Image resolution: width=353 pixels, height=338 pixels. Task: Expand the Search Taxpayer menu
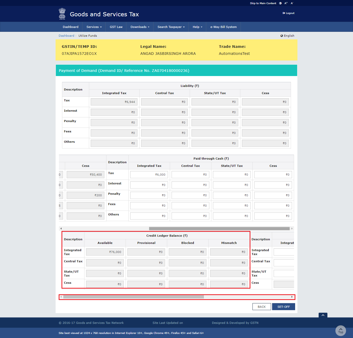click(171, 27)
